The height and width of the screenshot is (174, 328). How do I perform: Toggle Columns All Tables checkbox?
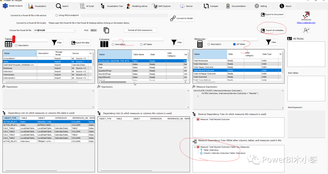click(141, 44)
